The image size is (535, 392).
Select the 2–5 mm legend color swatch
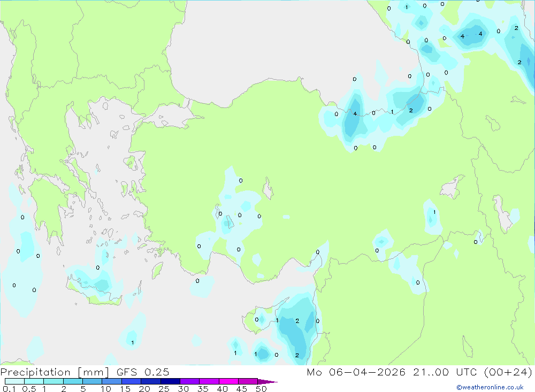pos(73,381)
